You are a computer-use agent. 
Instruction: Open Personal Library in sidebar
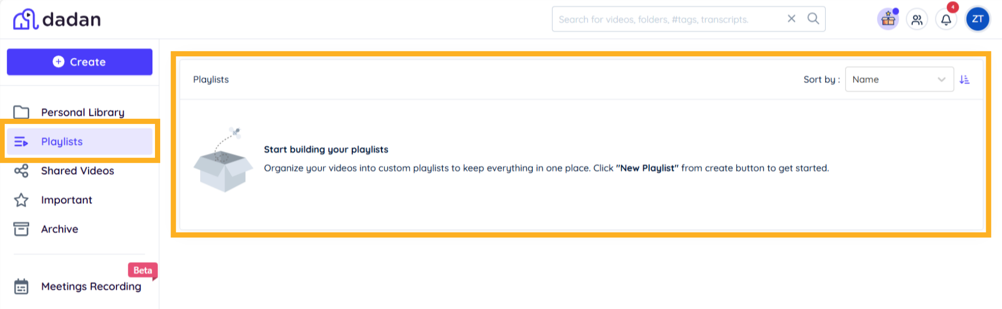(82, 113)
